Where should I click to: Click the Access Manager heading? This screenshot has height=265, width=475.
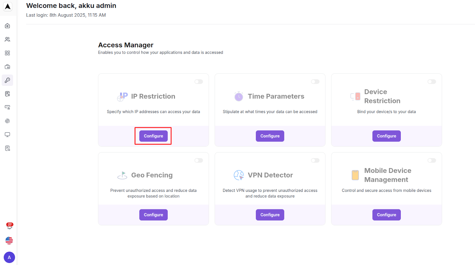(126, 45)
